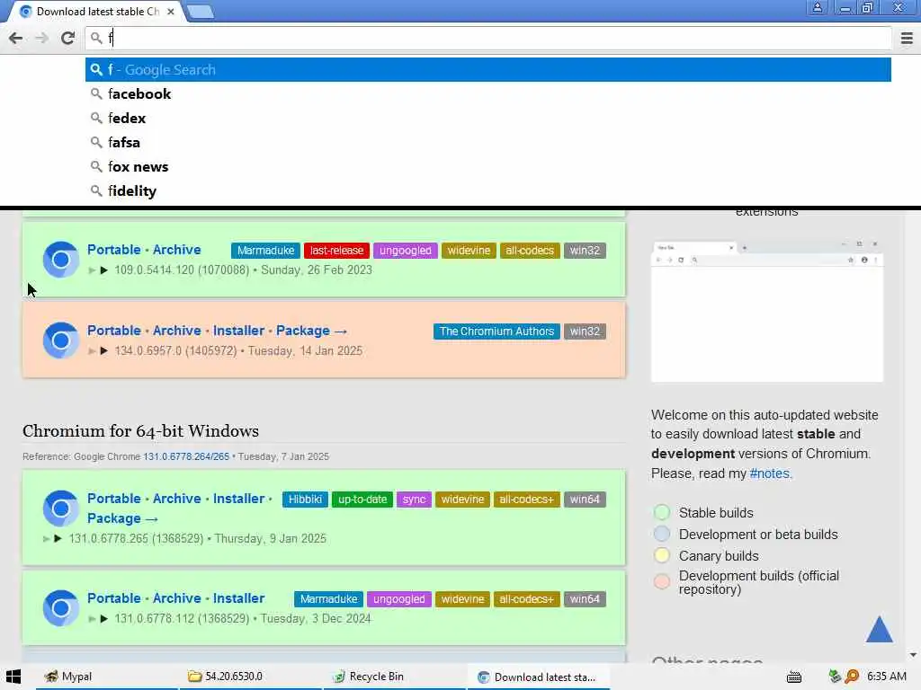The width and height of the screenshot is (921, 690).
Task: Click Chromium logo of 109.0.5414.120 build
Action: 60,260
